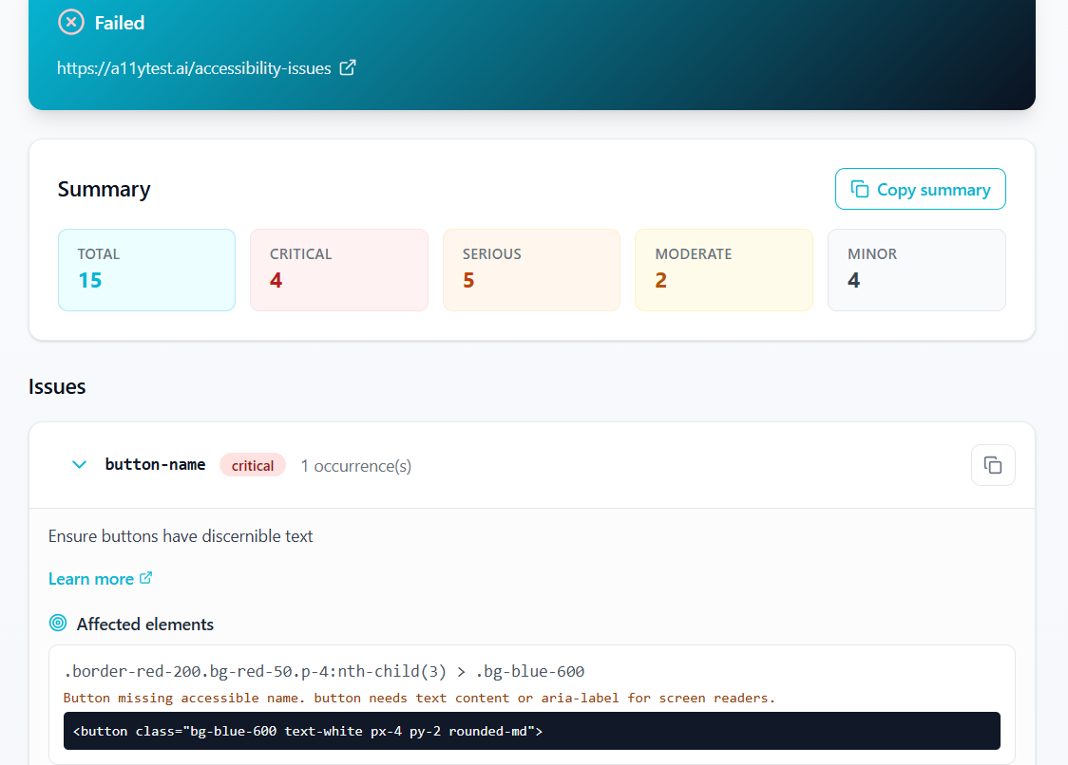Image resolution: width=1068 pixels, height=765 pixels.
Task: Toggle the critical severity badge
Action: (x=253, y=464)
